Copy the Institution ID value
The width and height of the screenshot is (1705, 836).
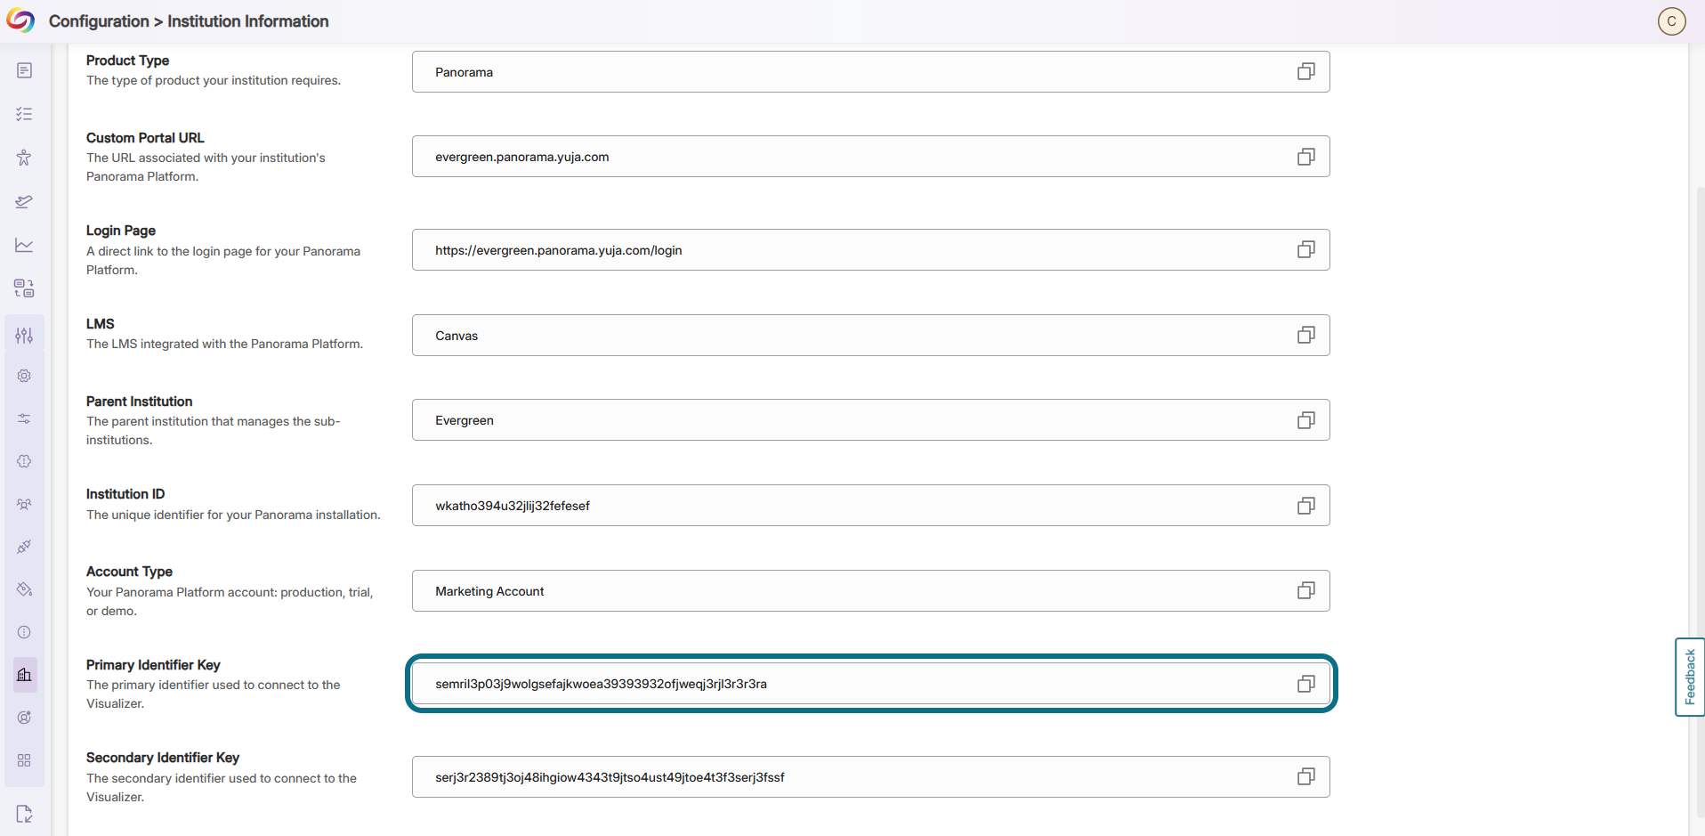click(x=1305, y=506)
